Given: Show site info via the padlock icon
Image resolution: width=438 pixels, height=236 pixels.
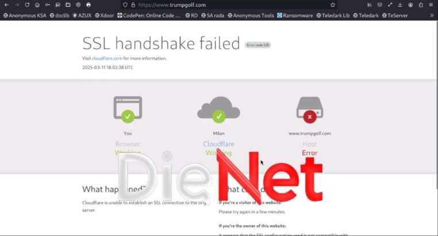Looking at the screenshot, I should [133, 5].
